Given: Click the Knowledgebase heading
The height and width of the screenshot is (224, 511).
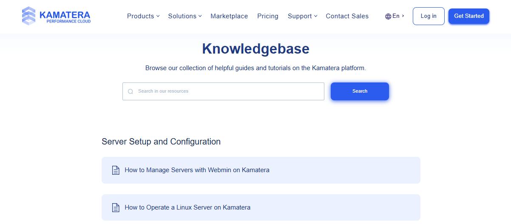Looking at the screenshot, I should (255, 49).
